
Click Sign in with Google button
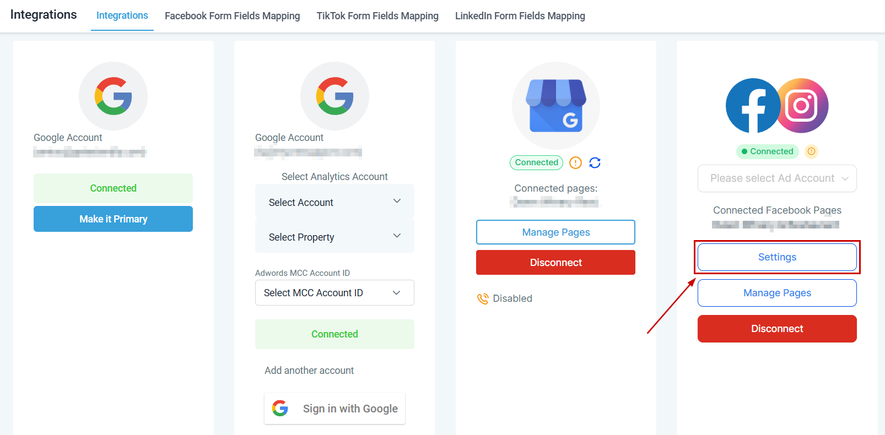click(x=334, y=409)
